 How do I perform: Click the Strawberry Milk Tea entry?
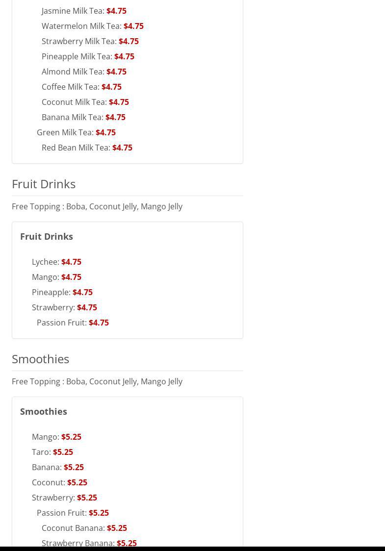(79, 41)
